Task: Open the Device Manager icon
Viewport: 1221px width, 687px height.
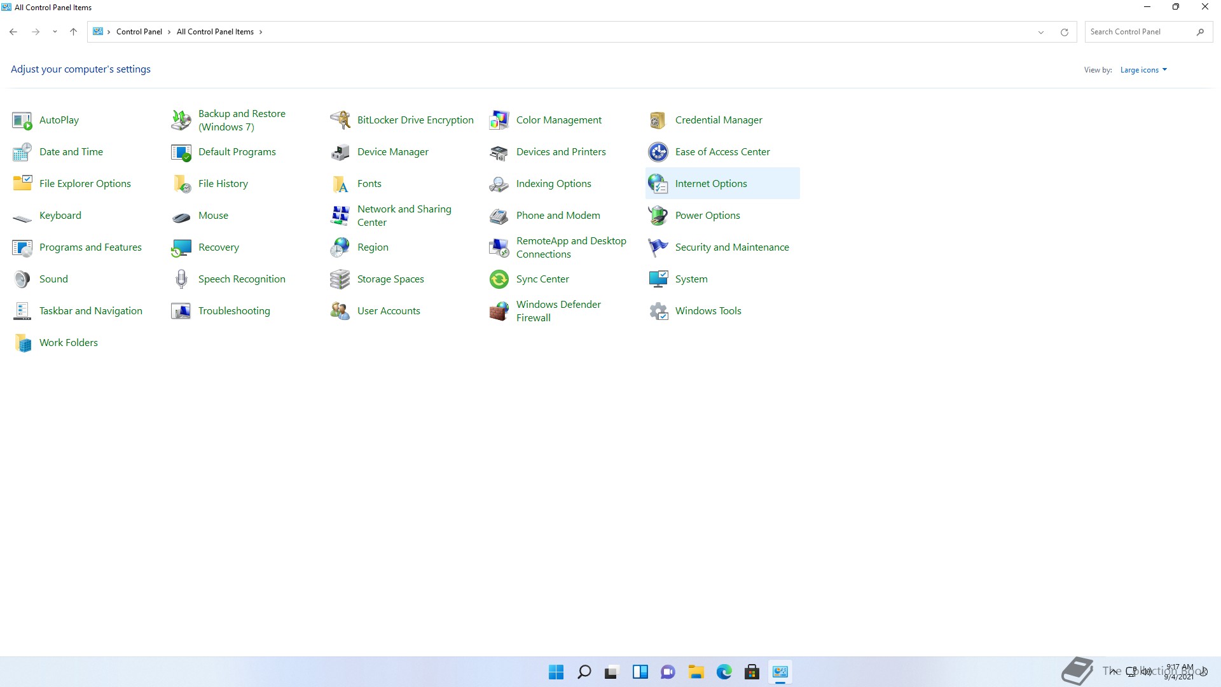Action: pyautogui.click(x=340, y=152)
